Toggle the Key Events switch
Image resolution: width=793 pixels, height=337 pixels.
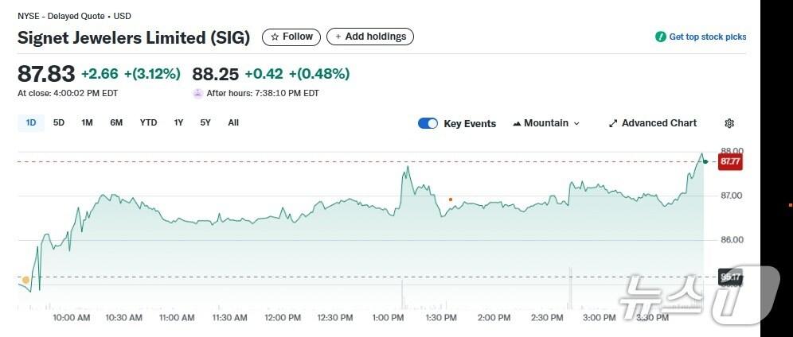tap(428, 123)
